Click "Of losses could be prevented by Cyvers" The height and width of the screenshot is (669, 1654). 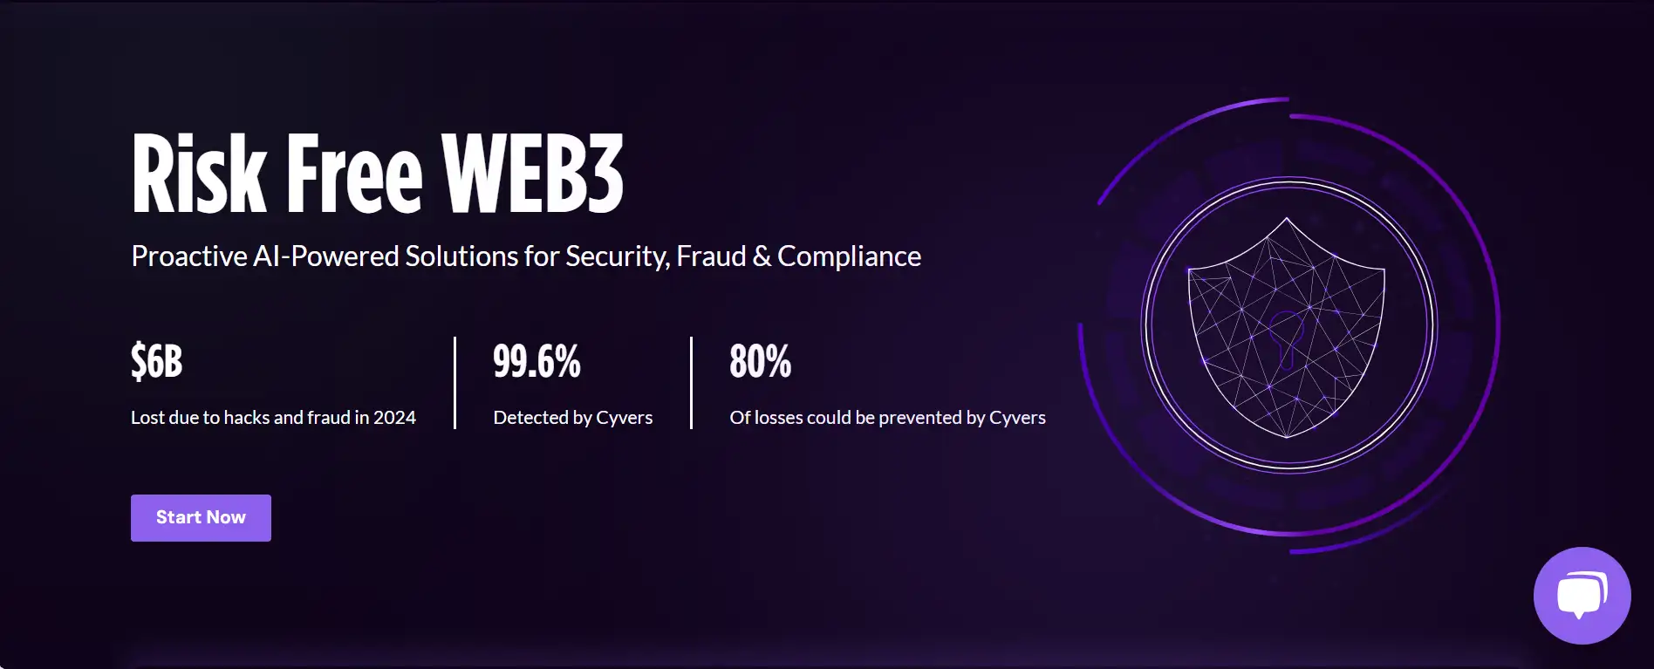pyautogui.click(x=887, y=418)
